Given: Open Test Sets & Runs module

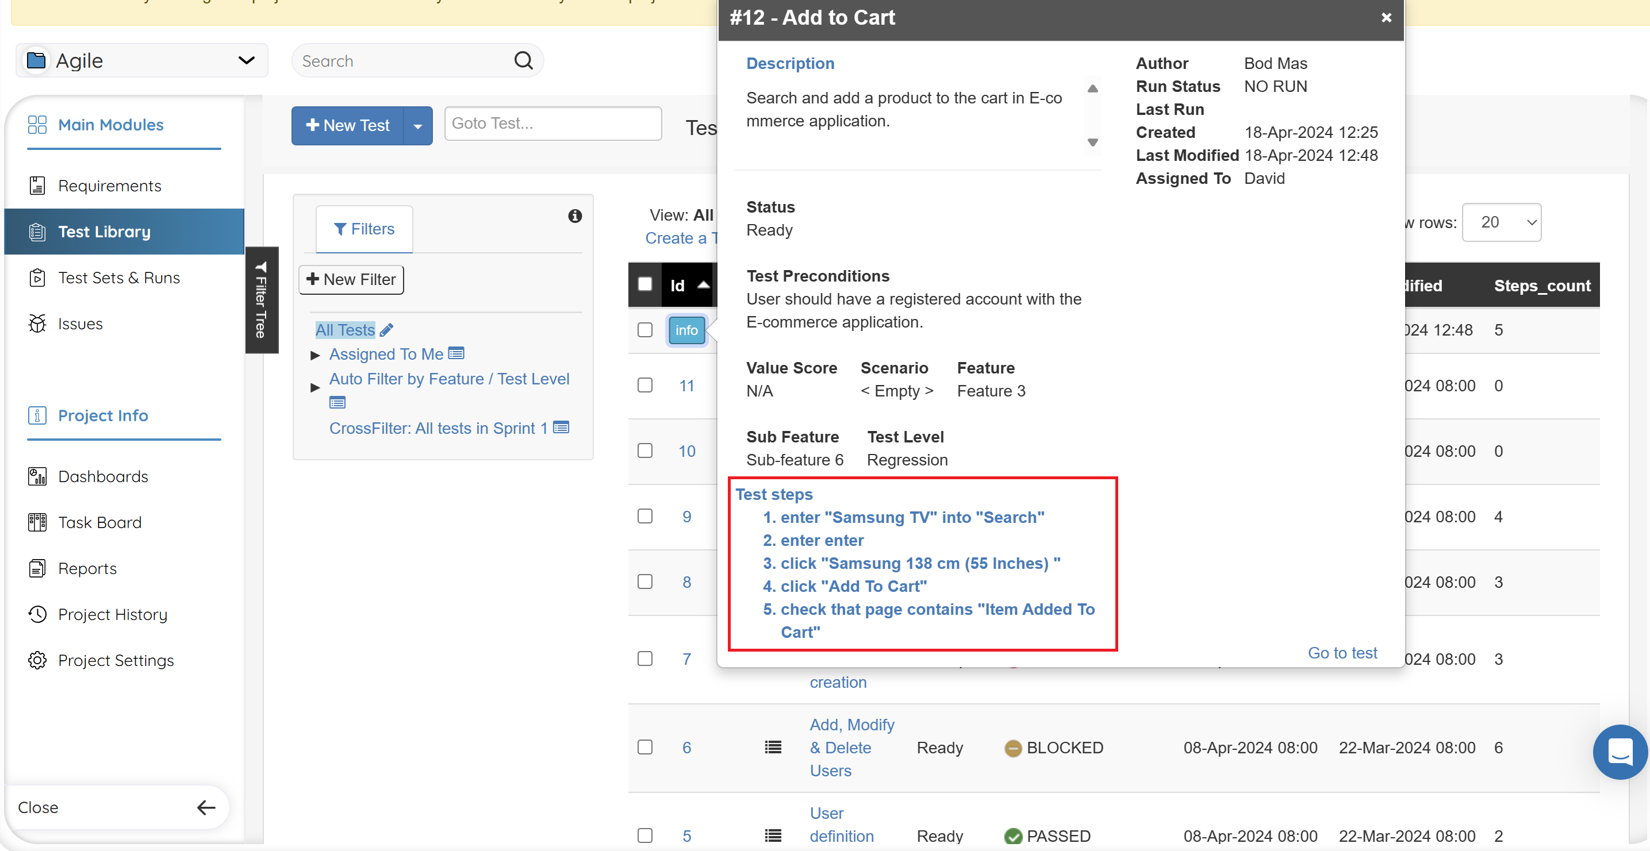Looking at the screenshot, I should [x=119, y=278].
